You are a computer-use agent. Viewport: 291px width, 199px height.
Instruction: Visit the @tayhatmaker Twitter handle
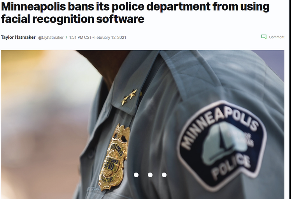[51, 37]
